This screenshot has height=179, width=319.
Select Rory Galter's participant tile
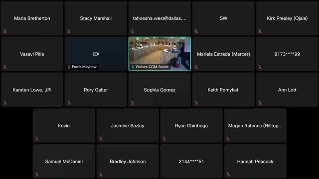click(96, 89)
